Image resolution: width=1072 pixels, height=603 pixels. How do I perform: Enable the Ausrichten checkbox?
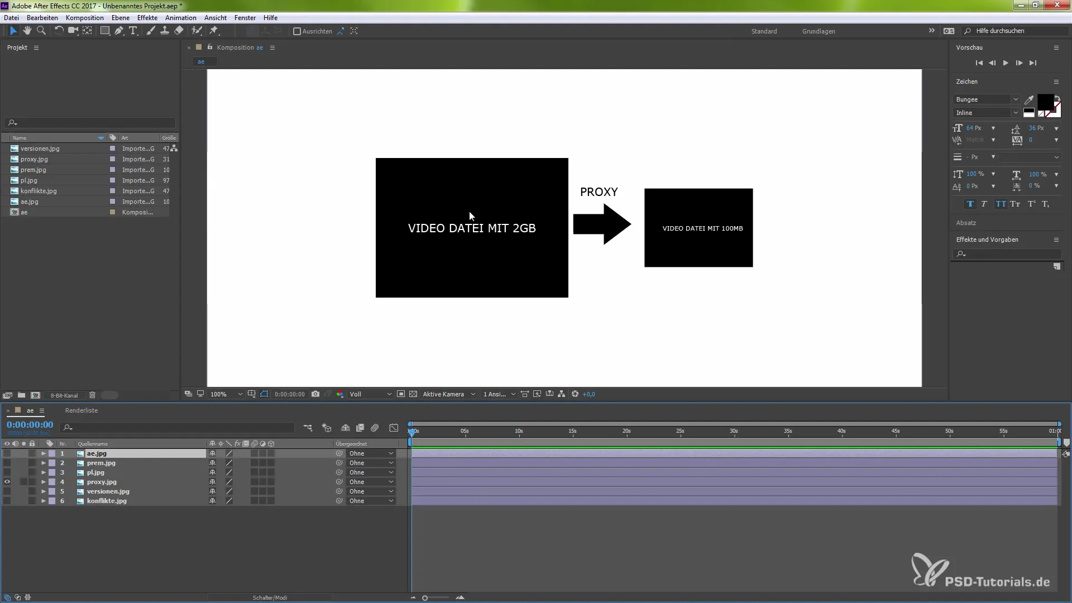point(297,31)
